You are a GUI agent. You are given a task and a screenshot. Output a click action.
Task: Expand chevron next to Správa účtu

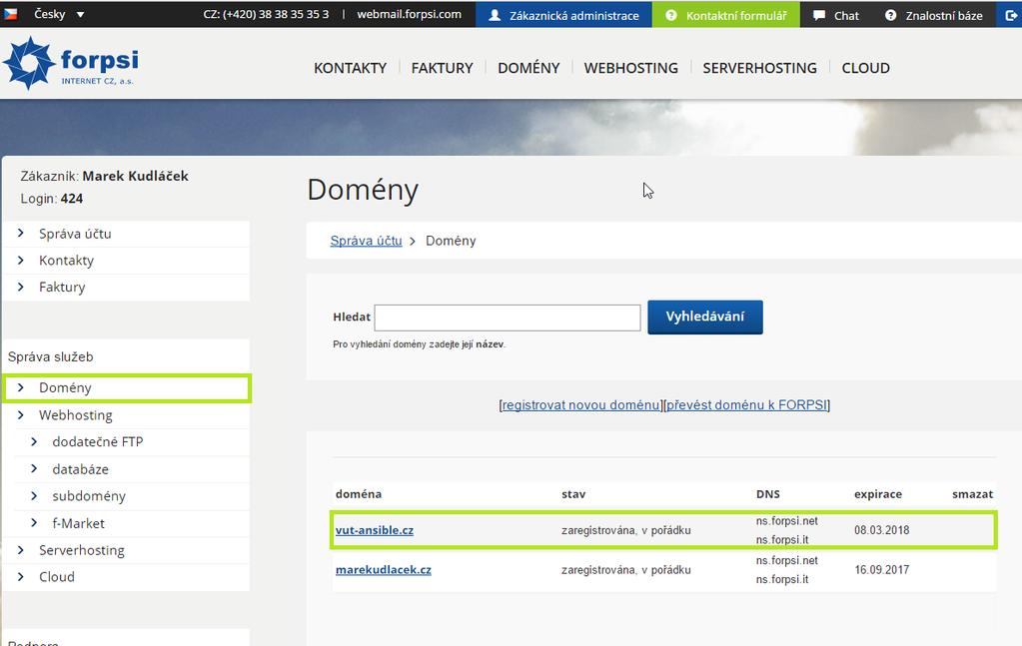21,233
